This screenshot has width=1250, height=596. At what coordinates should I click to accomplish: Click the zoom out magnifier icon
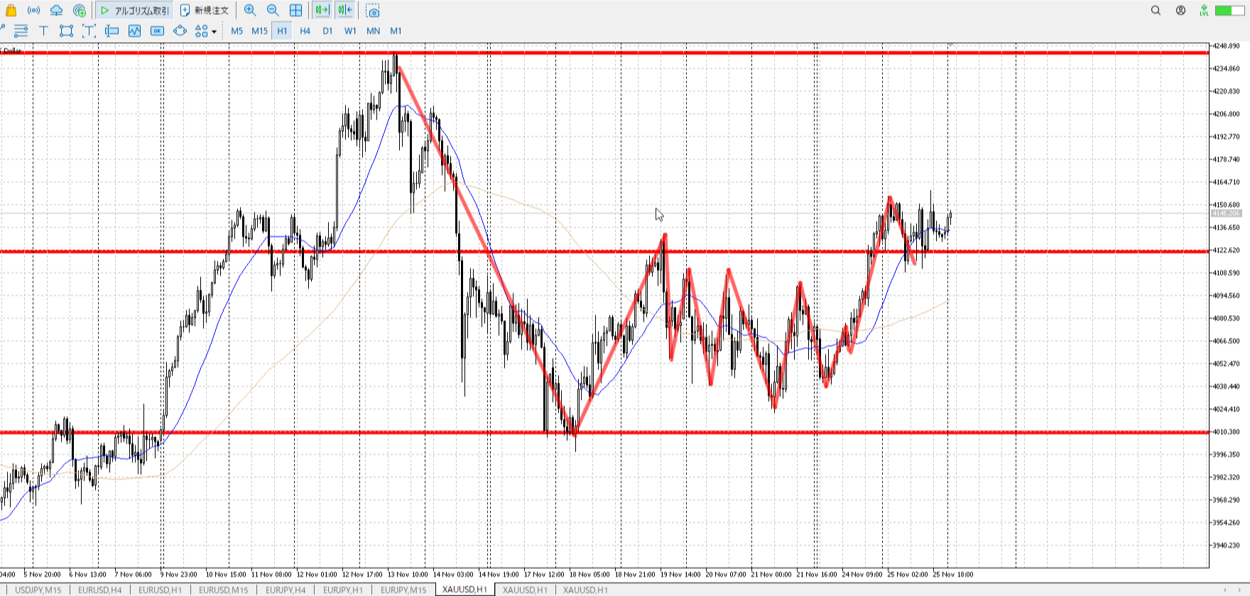[x=273, y=11]
